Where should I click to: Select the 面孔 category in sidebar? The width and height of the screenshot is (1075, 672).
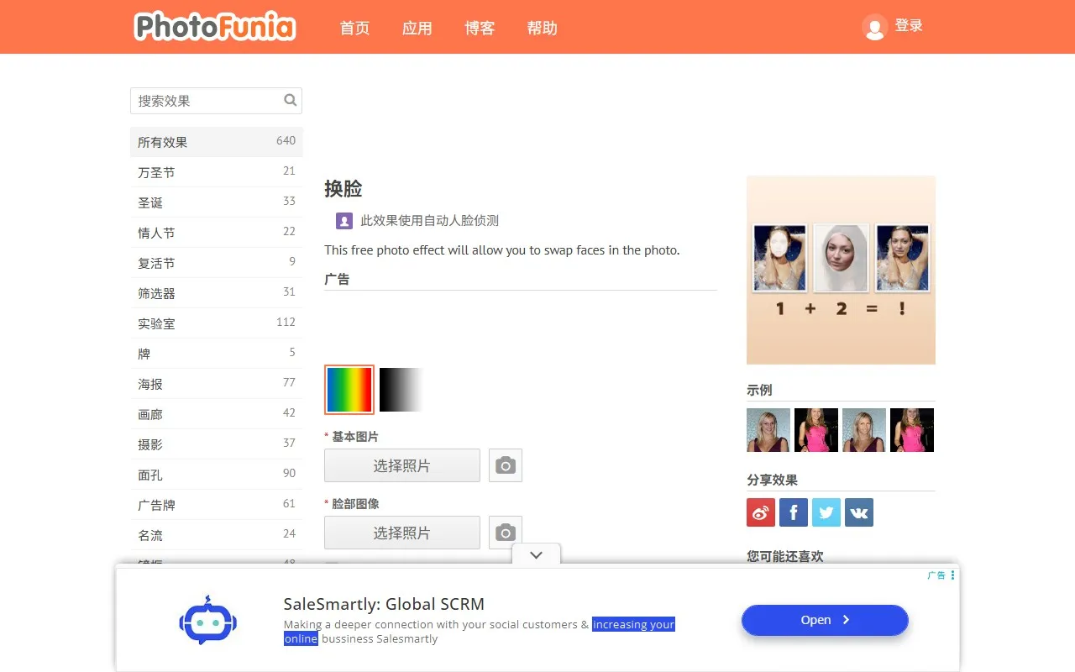pyautogui.click(x=149, y=475)
